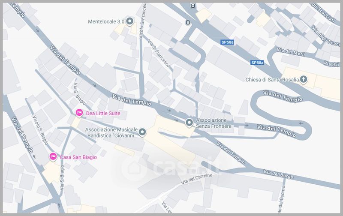This screenshot has height=216, width=343.
Task: Open the Chiesa di Santa Rosalia church icon
Action: pos(304,79)
